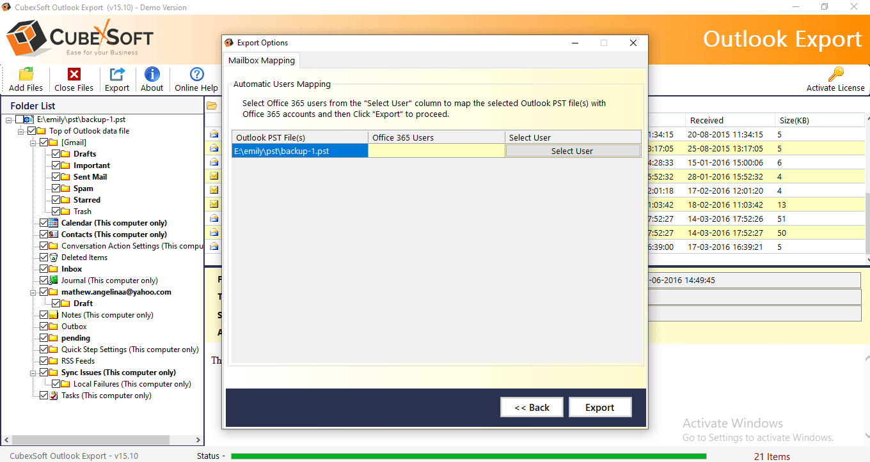Click the Received column header
870x462 pixels.
(x=706, y=120)
